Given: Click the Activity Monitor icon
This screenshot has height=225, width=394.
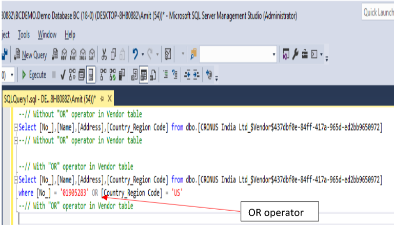Looking at the screenshot, I should pos(168,54).
